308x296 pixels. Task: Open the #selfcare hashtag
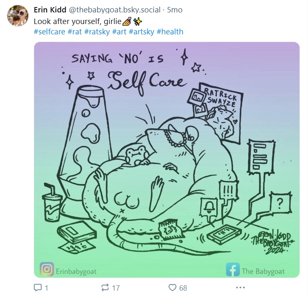click(49, 31)
